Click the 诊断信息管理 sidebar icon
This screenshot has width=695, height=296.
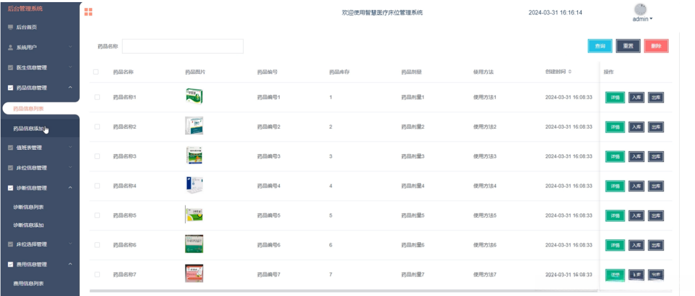pyautogui.click(x=11, y=188)
